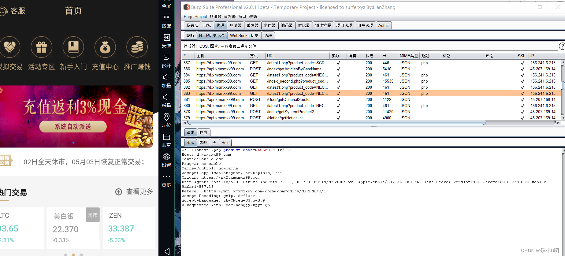Viewport: 565px width, 256px height.
Task: Click the Burp Suite logo icon in title bar
Action: pyautogui.click(x=187, y=7)
